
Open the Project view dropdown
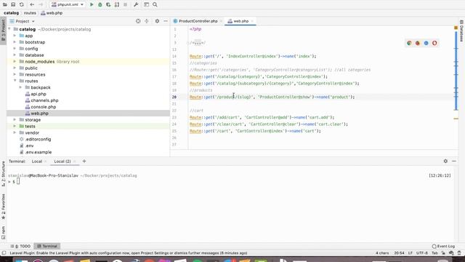pyautogui.click(x=23, y=21)
